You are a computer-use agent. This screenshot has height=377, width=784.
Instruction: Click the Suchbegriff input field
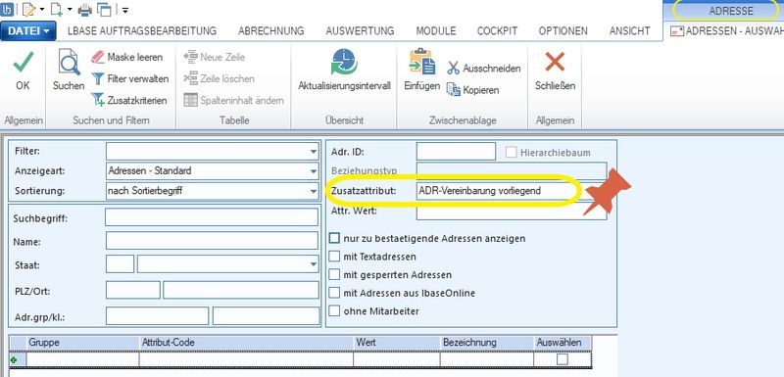point(212,217)
